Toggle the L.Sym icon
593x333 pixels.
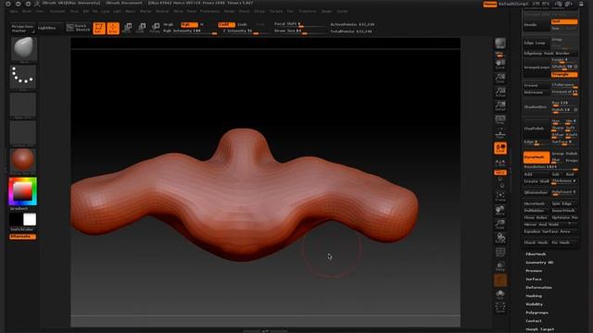click(500, 163)
